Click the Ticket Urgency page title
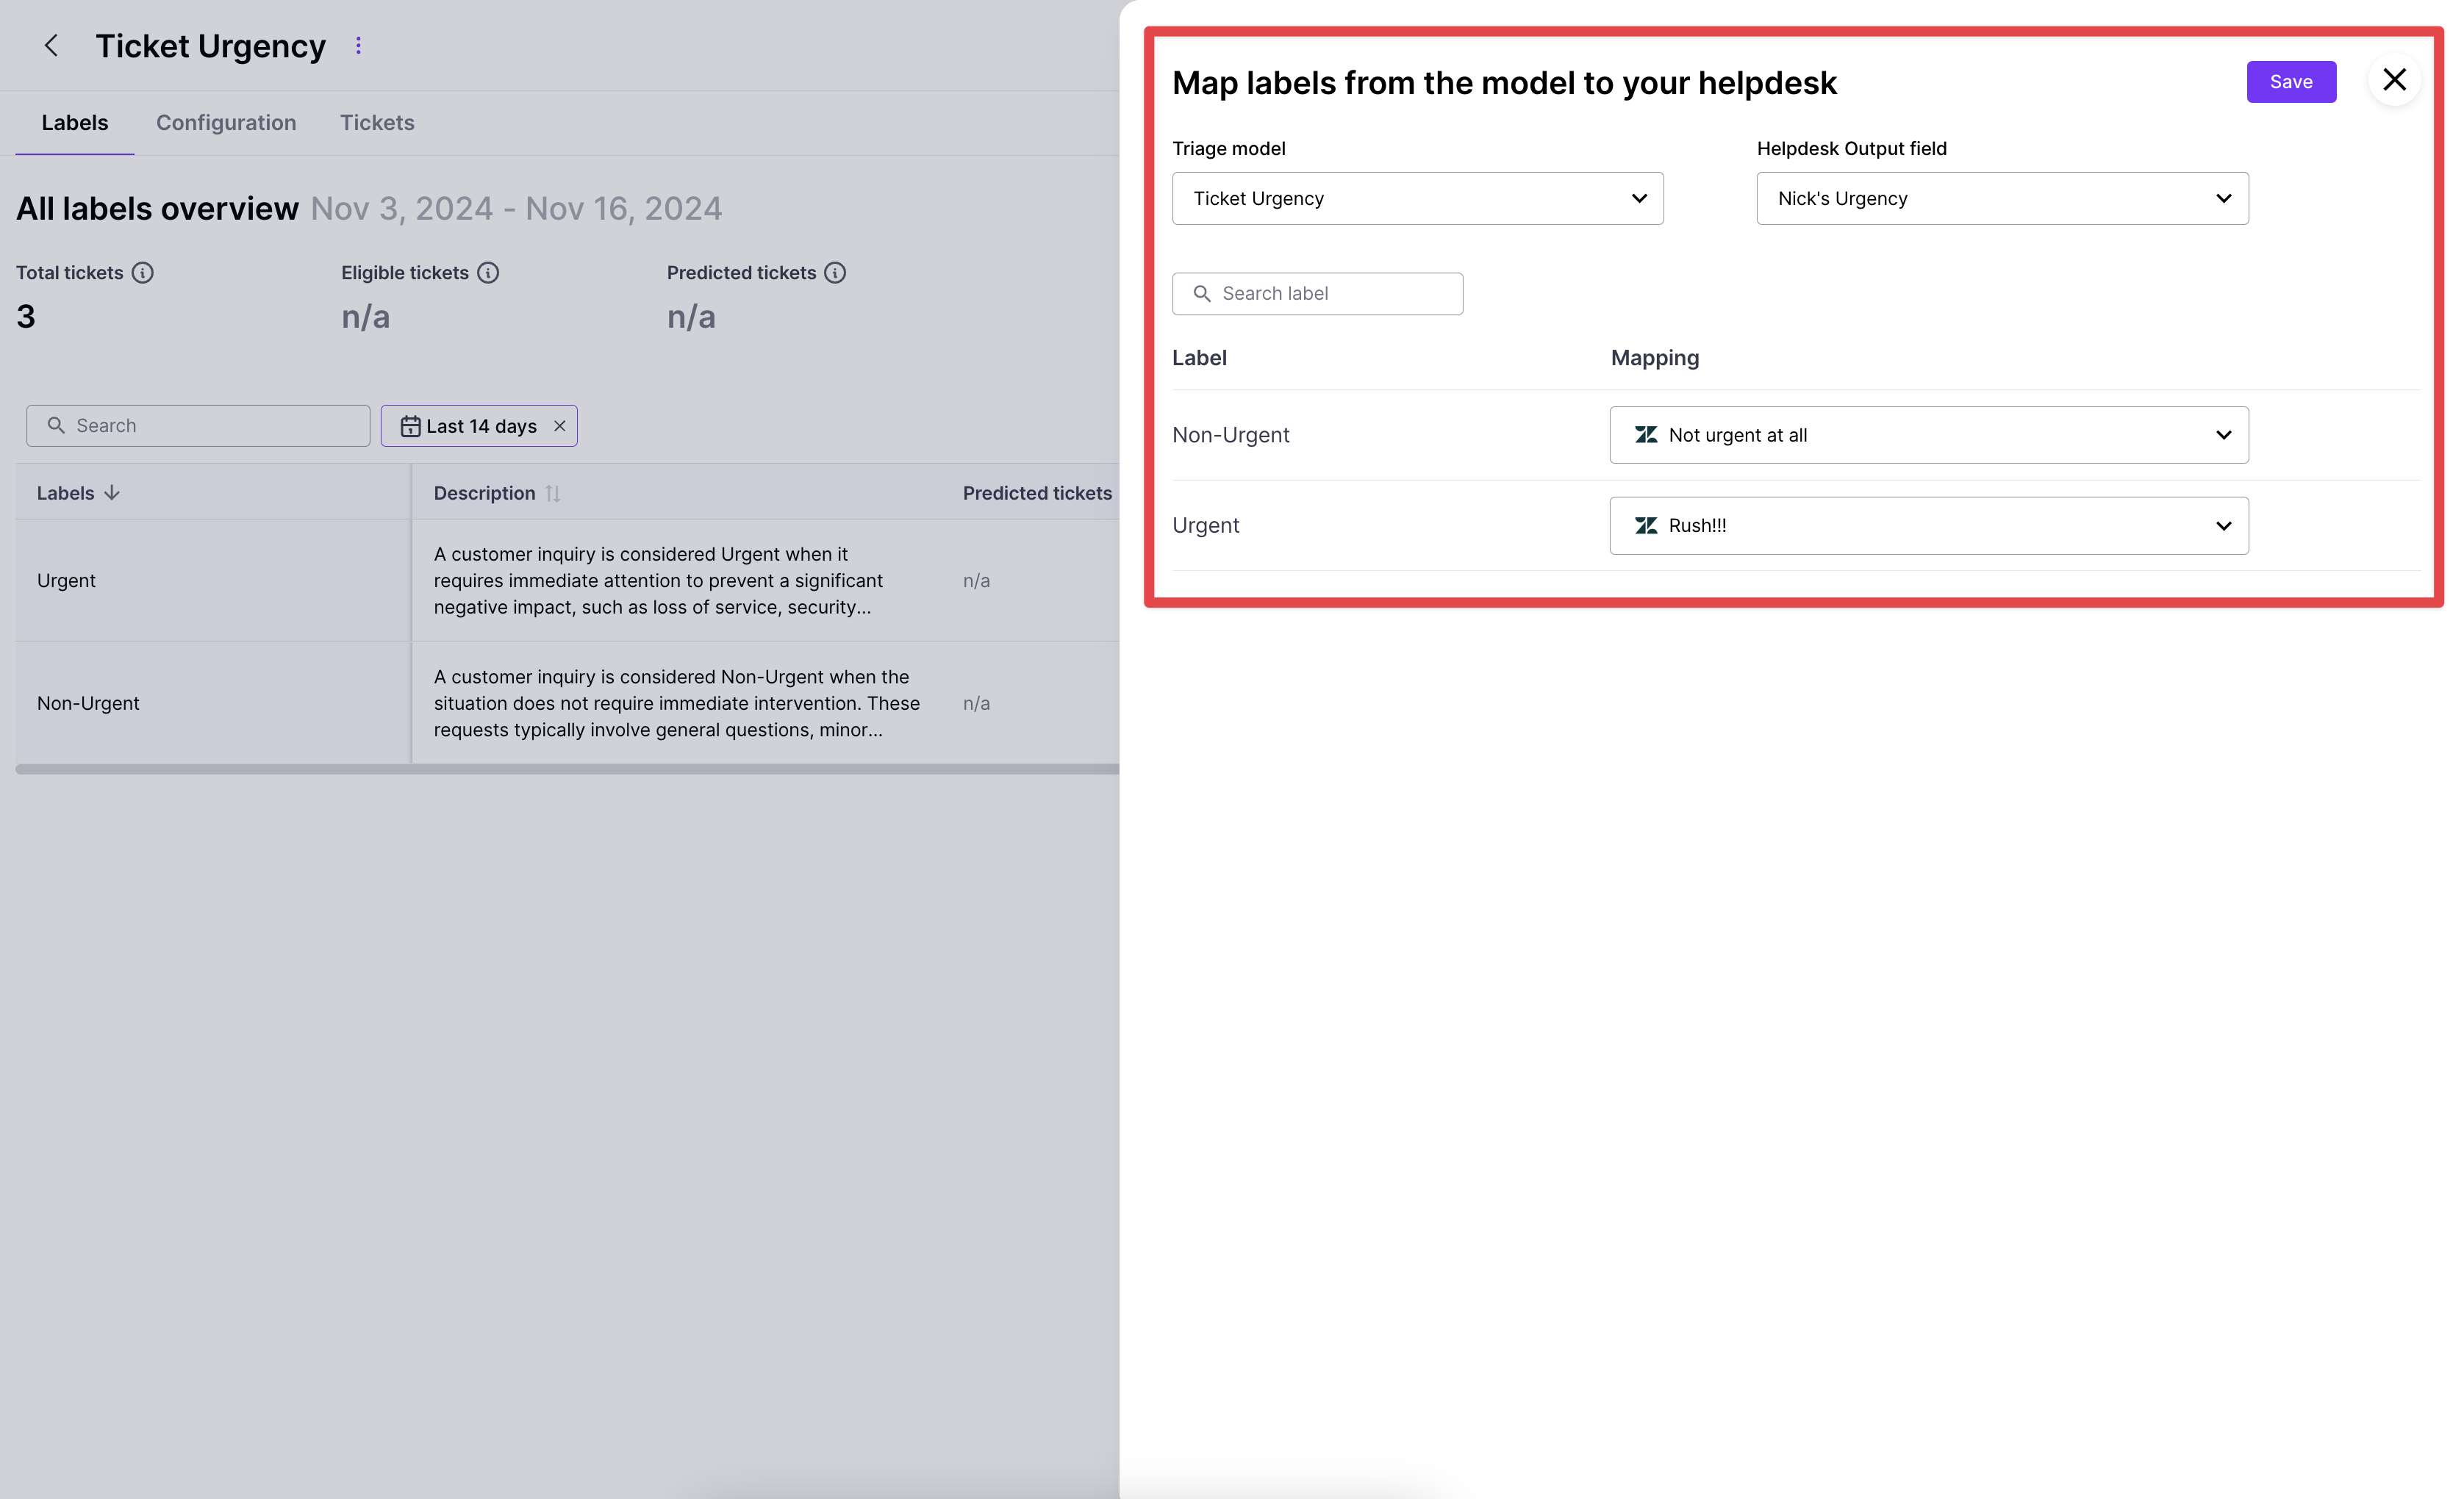Screen dimensions: 2464x1499 (211, 46)
